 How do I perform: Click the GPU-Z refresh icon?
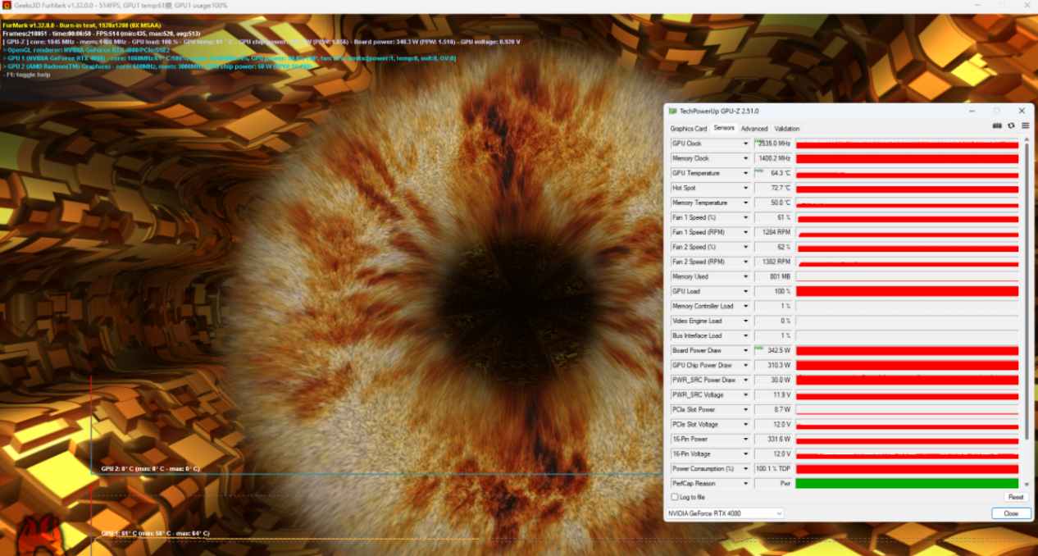click(1011, 126)
